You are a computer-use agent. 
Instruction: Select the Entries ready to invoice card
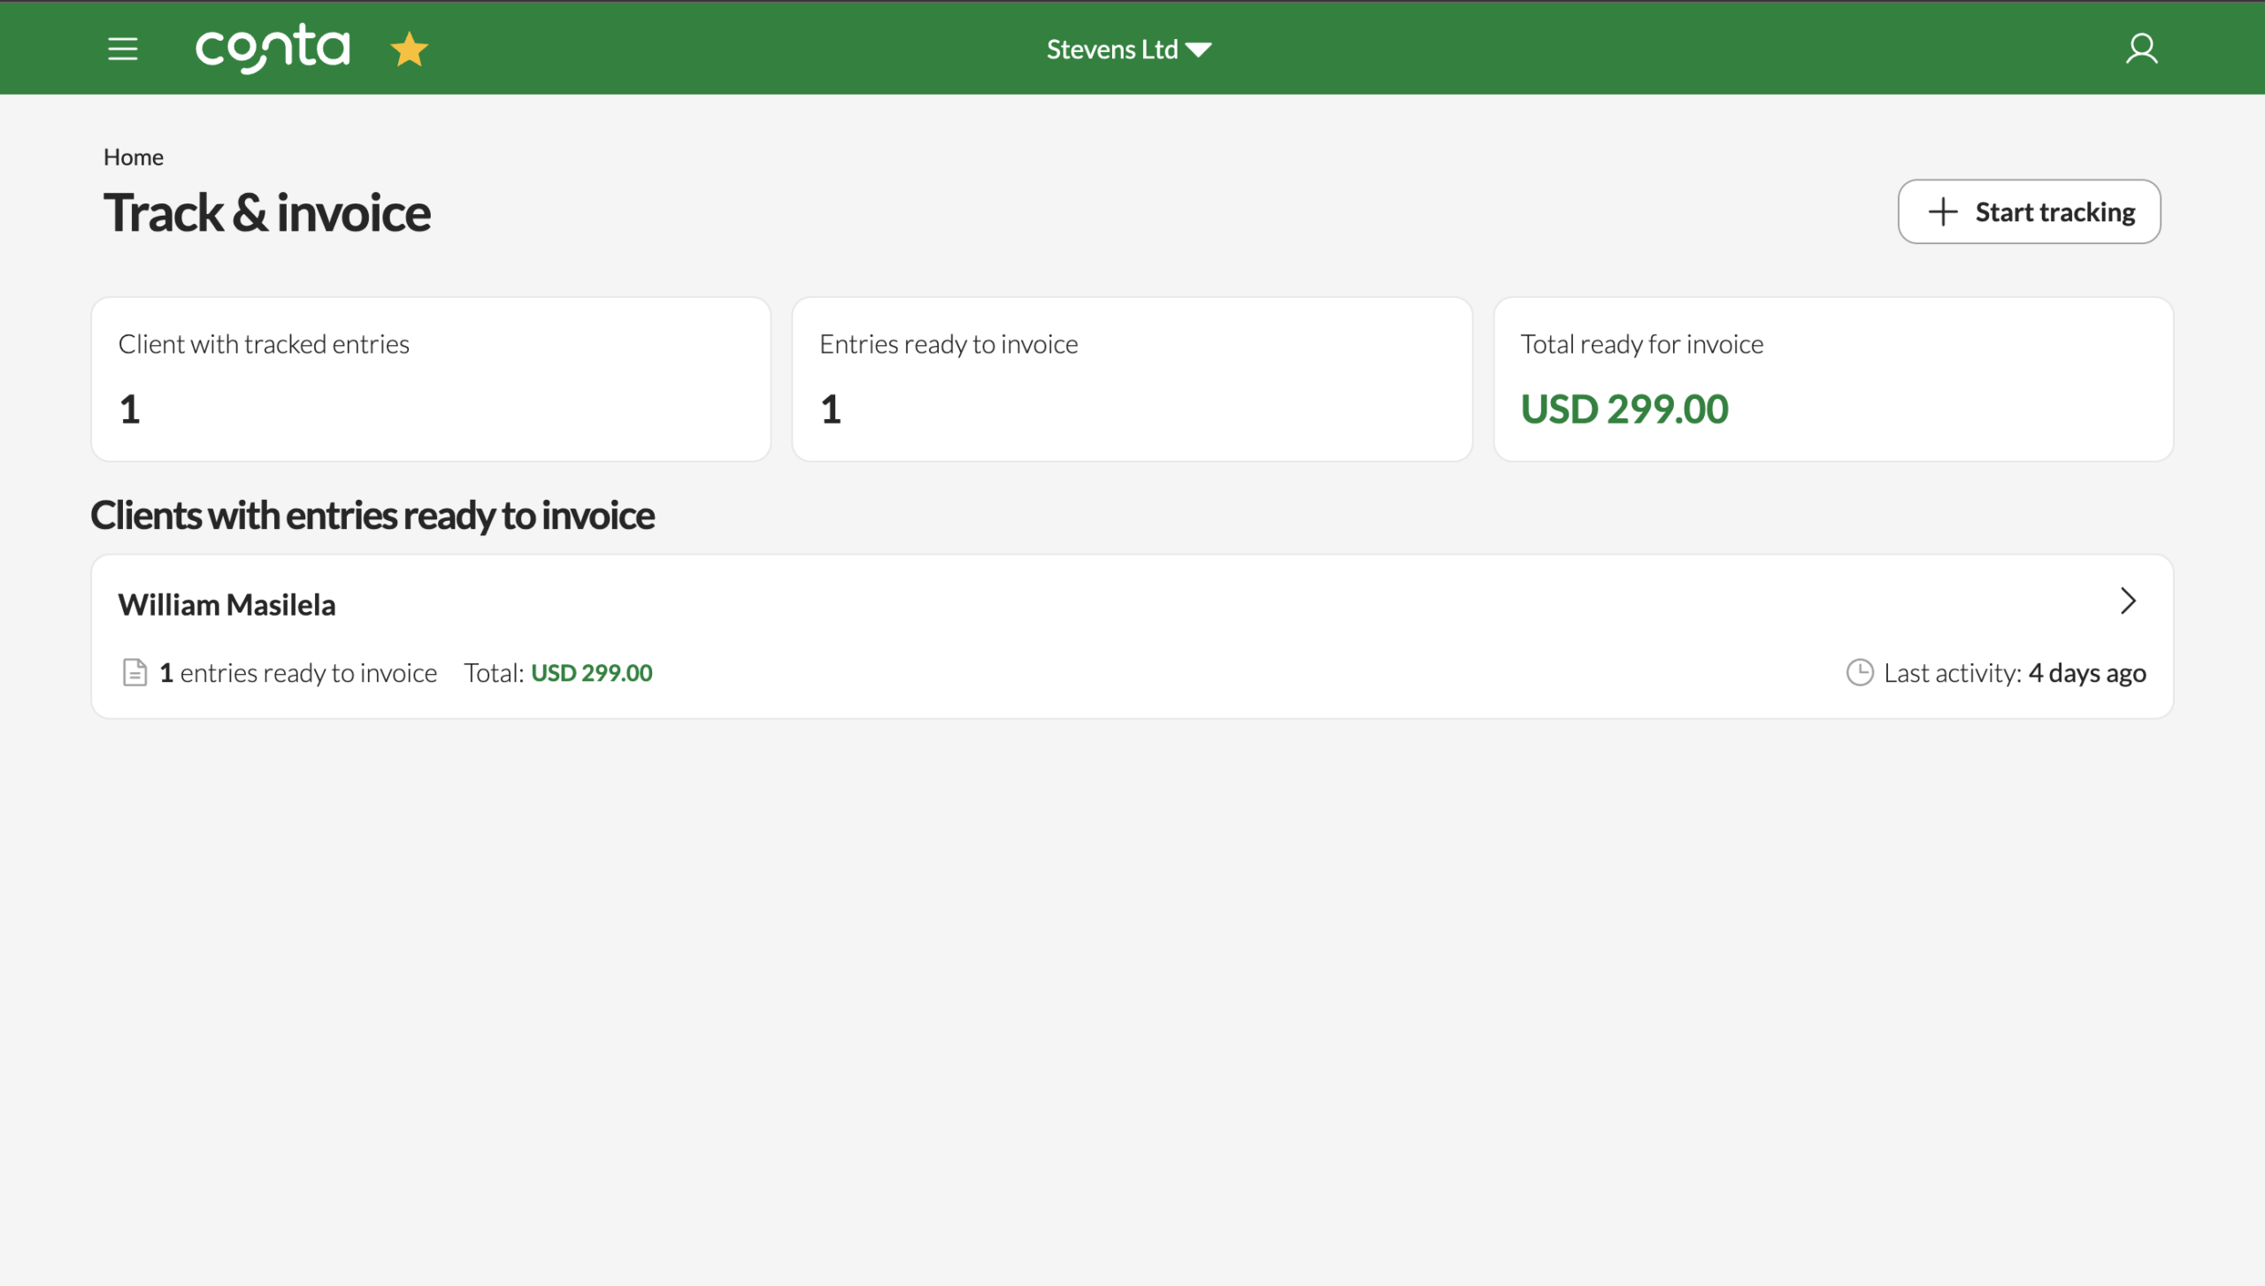click(1132, 379)
